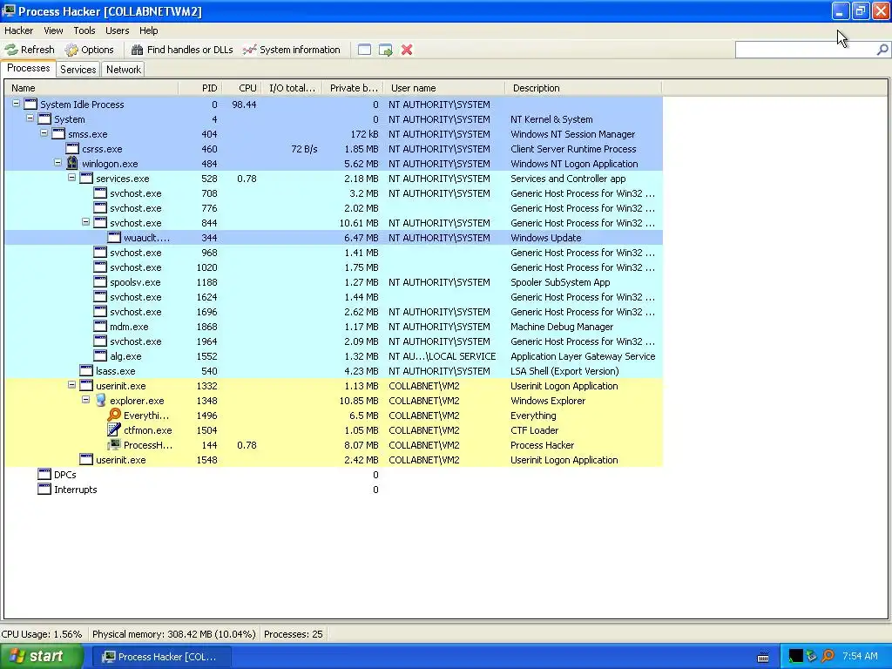This screenshot has width=892, height=669.
Task: Collapse the explorer.exe tree node
Action: tap(86, 399)
